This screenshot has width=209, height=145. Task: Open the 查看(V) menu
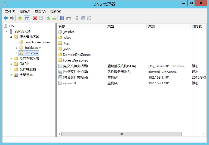(x=40, y=12)
